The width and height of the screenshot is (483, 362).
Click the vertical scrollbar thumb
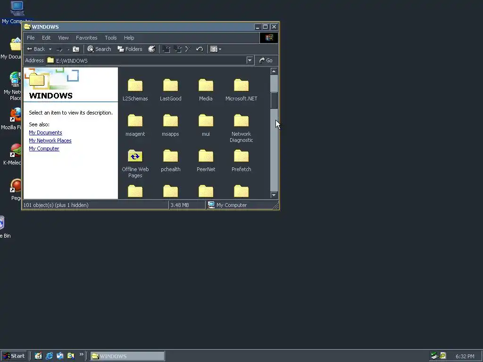274,100
